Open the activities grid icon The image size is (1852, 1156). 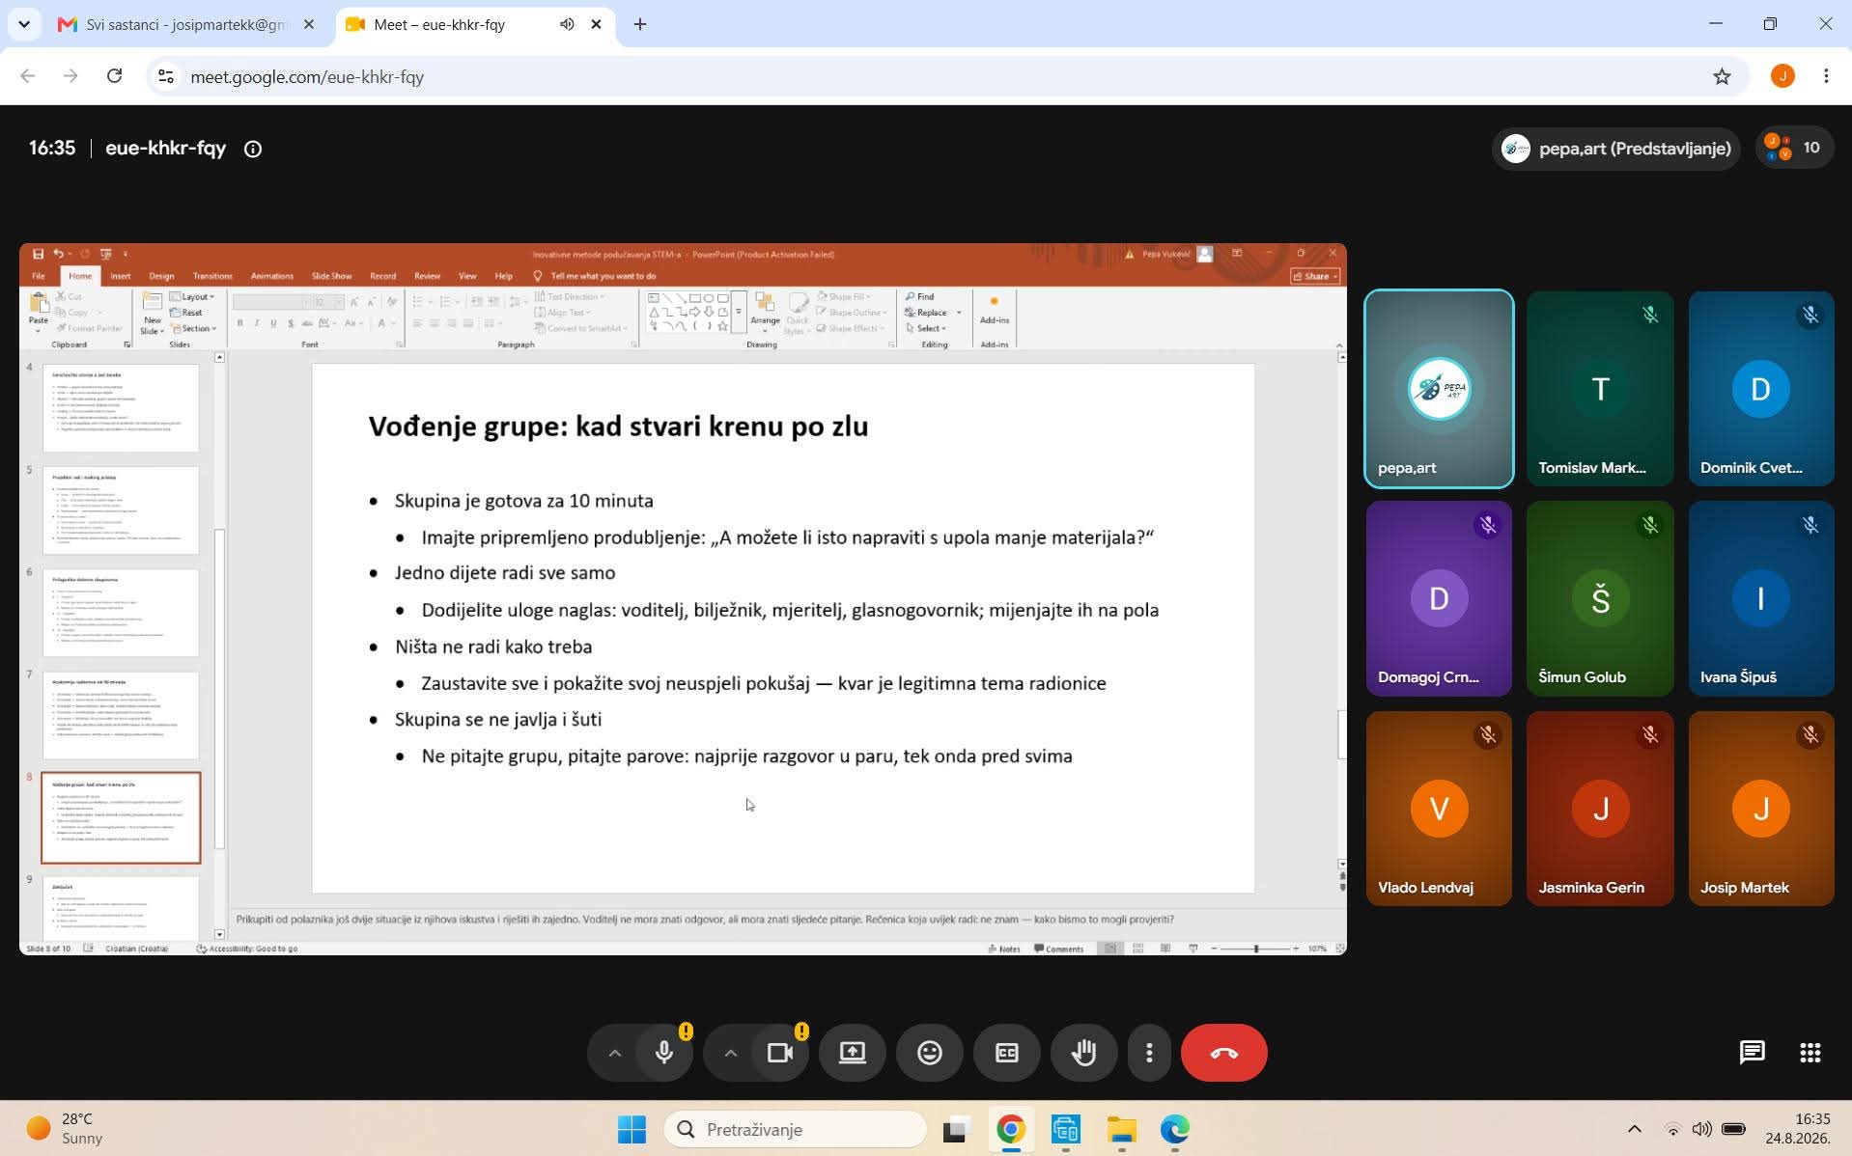(x=1810, y=1053)
